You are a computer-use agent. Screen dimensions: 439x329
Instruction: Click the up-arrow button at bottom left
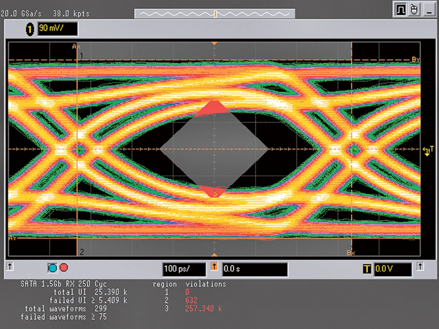[10, 266]
